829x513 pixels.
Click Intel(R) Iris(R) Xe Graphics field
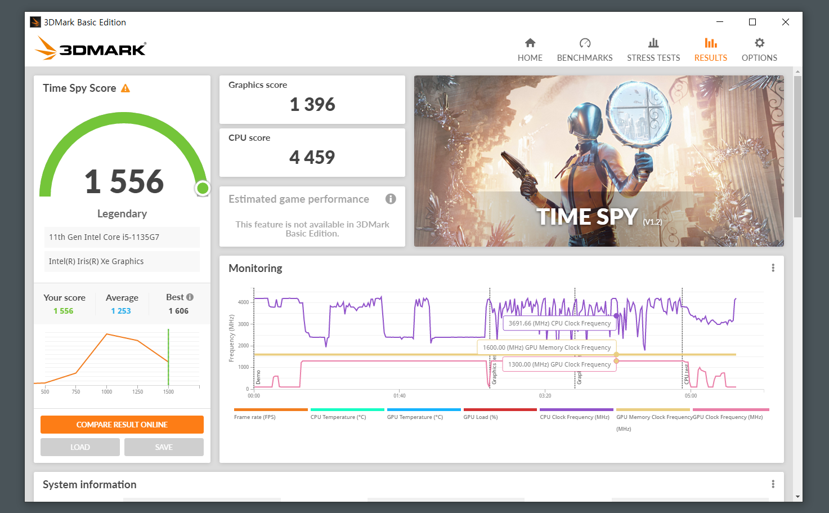122,261
